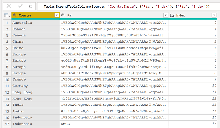
Task: Select the Canada cell in row 3
Action: (36, 35)
